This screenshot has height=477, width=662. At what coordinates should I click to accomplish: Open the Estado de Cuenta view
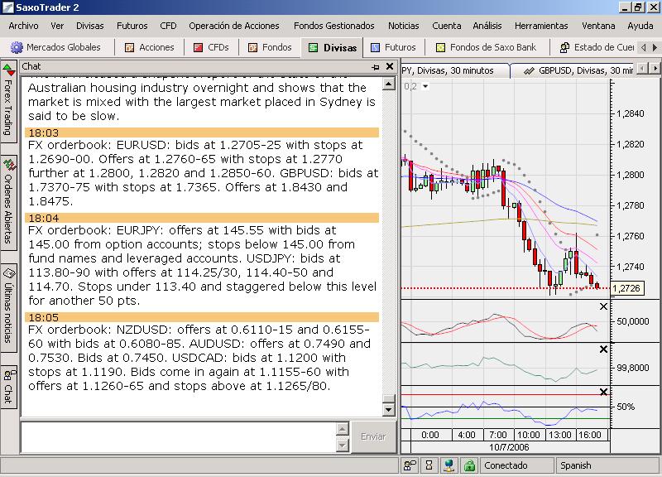597,47
